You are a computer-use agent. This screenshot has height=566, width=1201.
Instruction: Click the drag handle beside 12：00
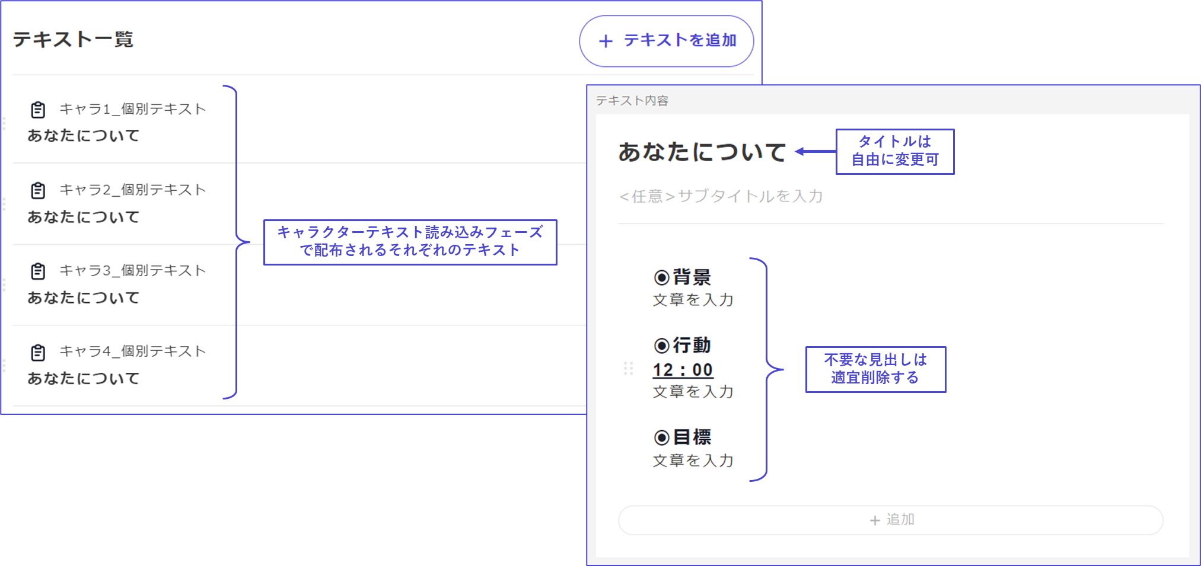(629, 369)
